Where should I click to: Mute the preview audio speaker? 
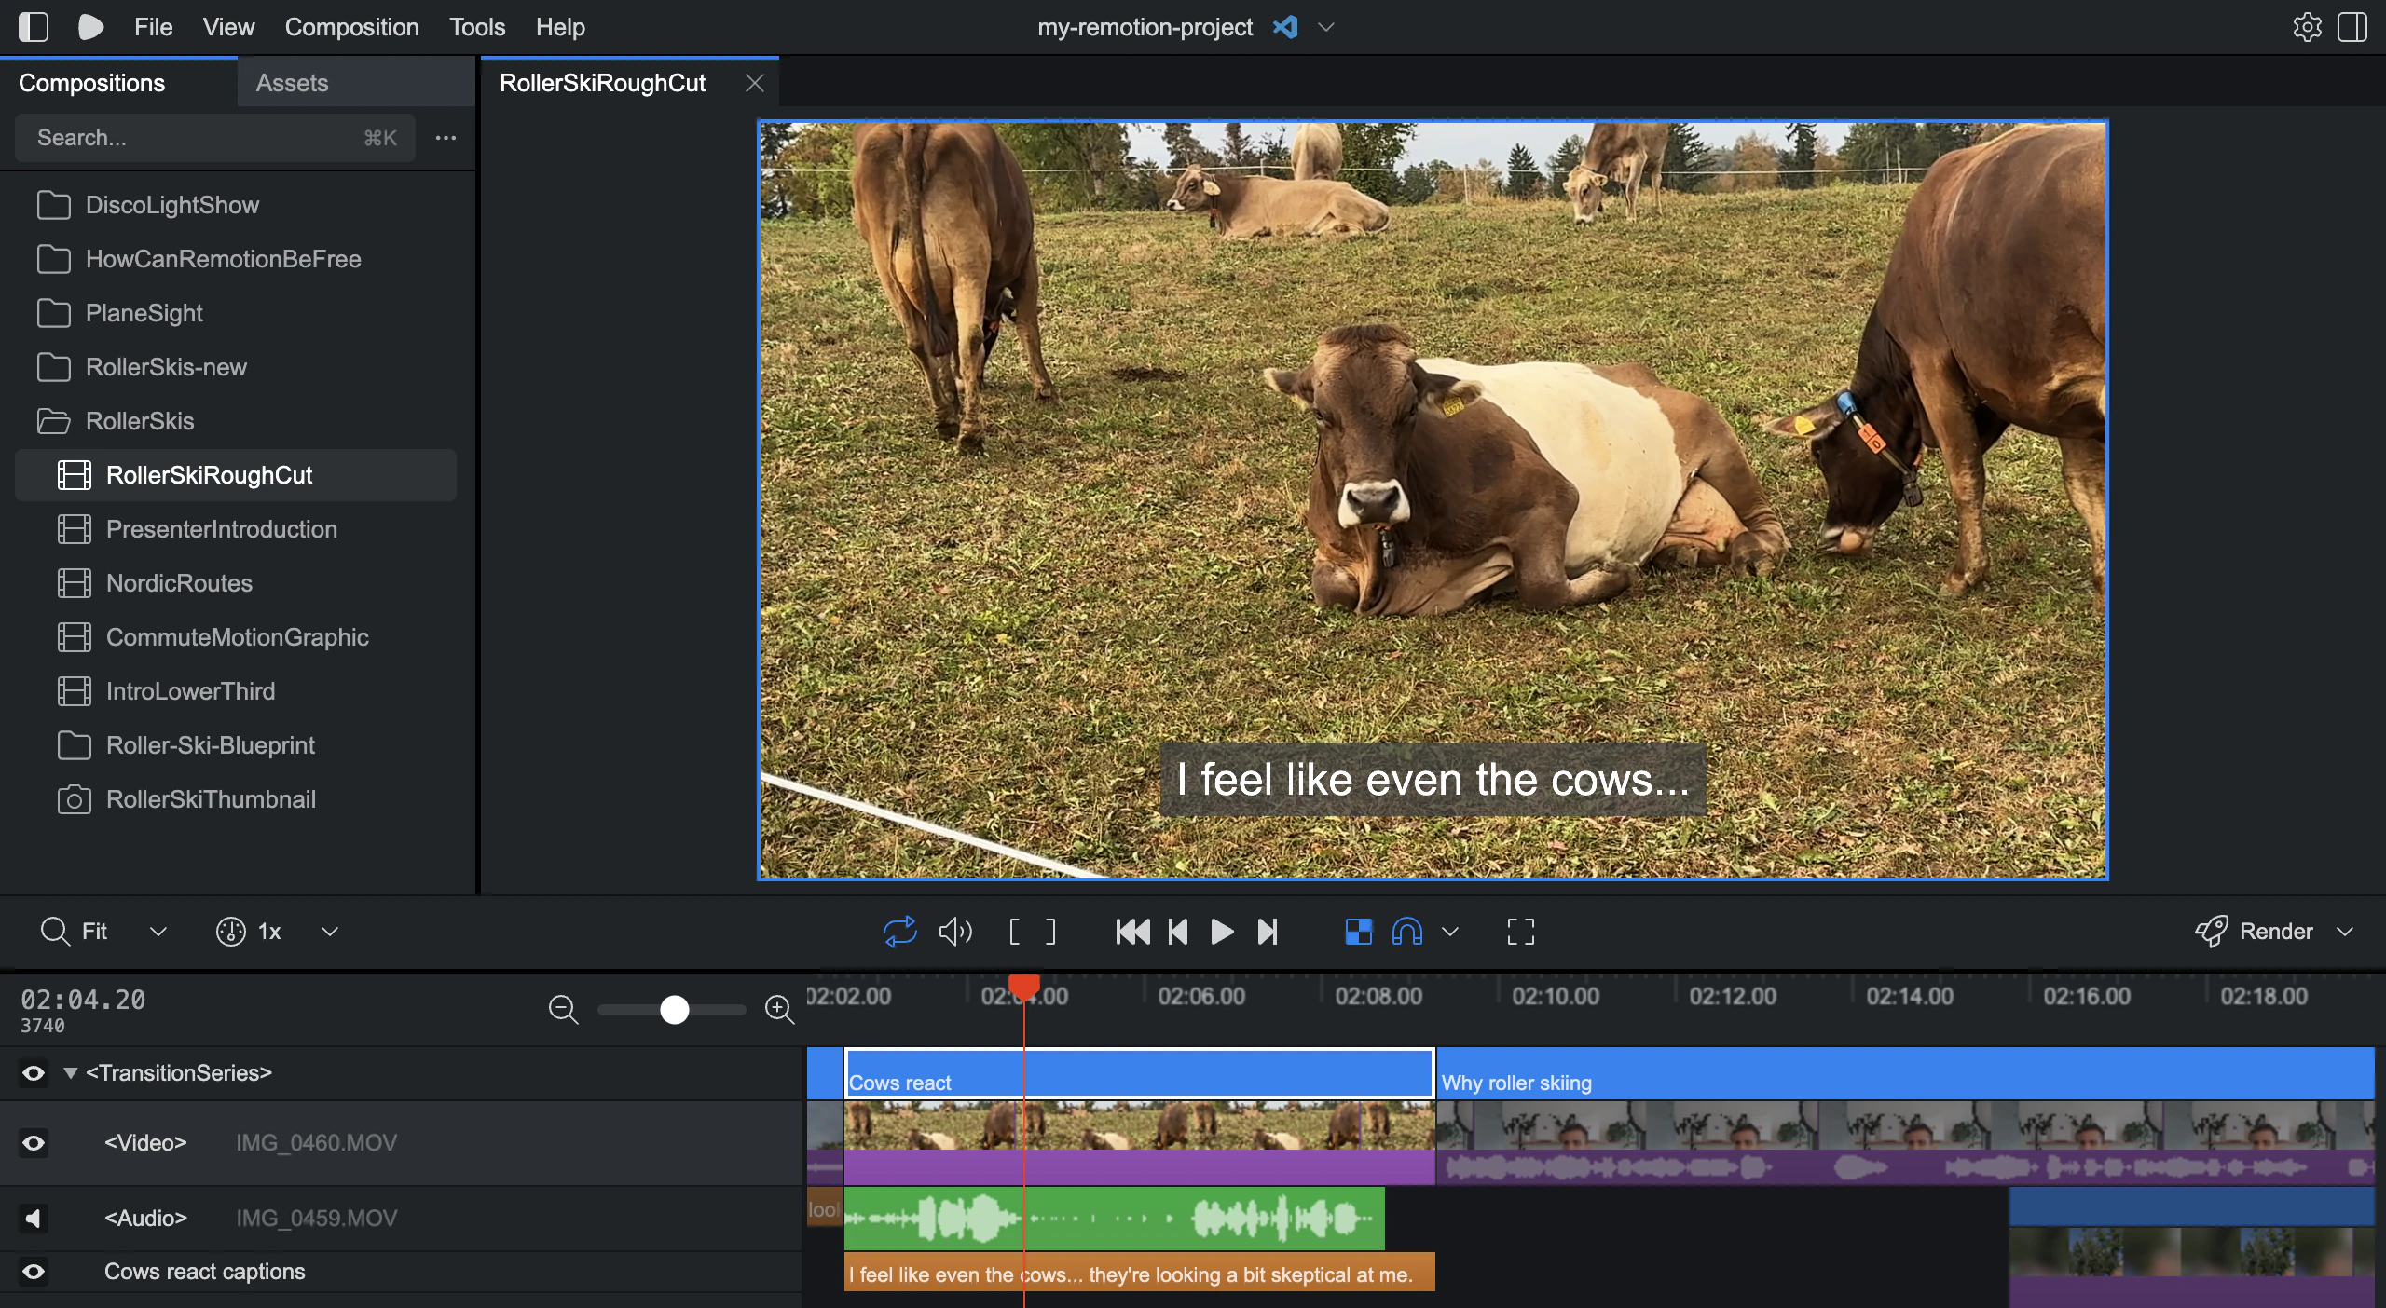click(x=955, y=931)
